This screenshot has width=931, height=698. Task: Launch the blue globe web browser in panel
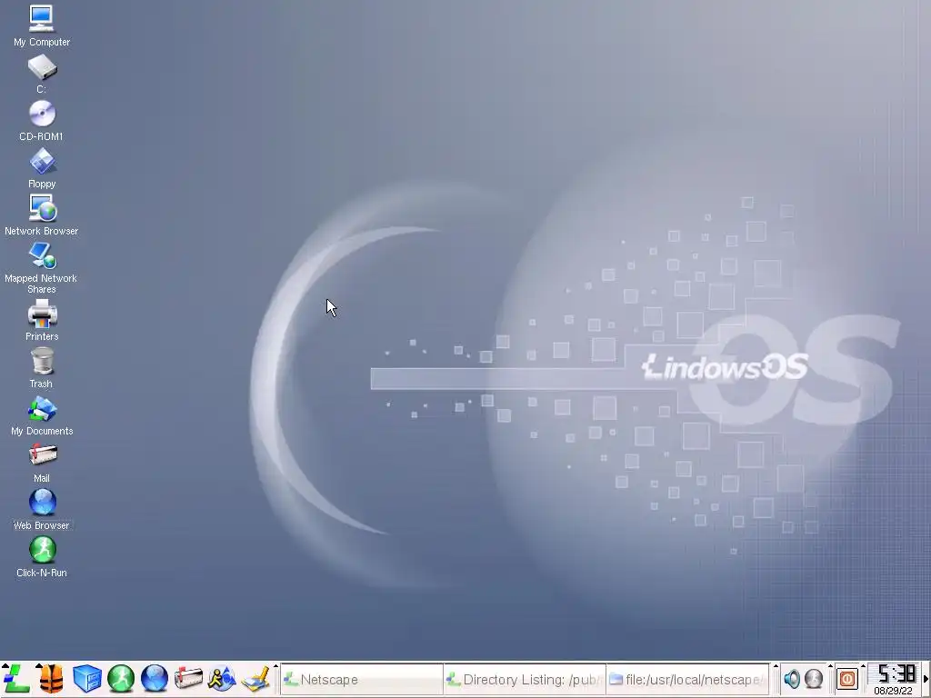point(155,678)
